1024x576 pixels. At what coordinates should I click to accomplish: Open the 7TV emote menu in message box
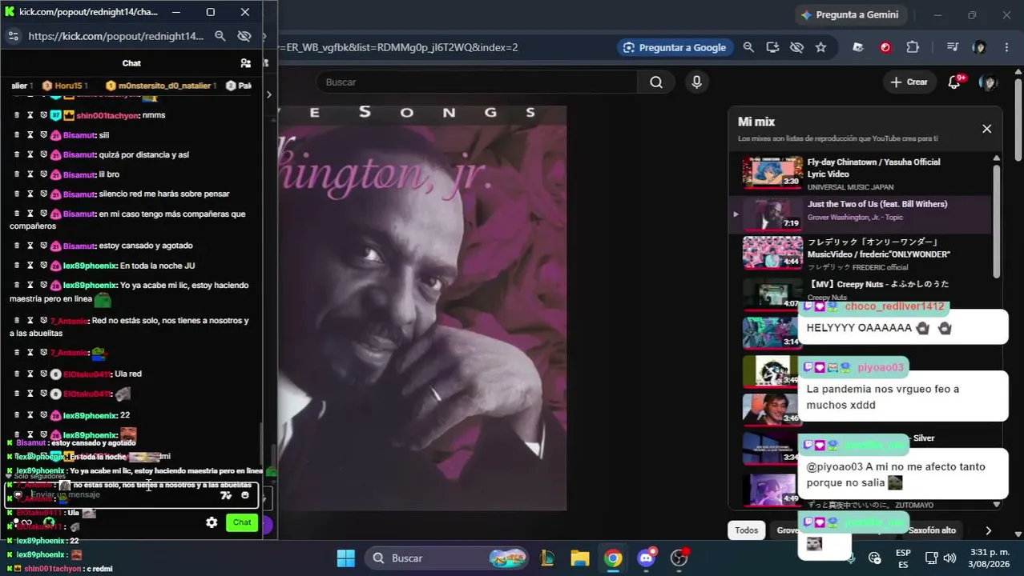point(226,495)
